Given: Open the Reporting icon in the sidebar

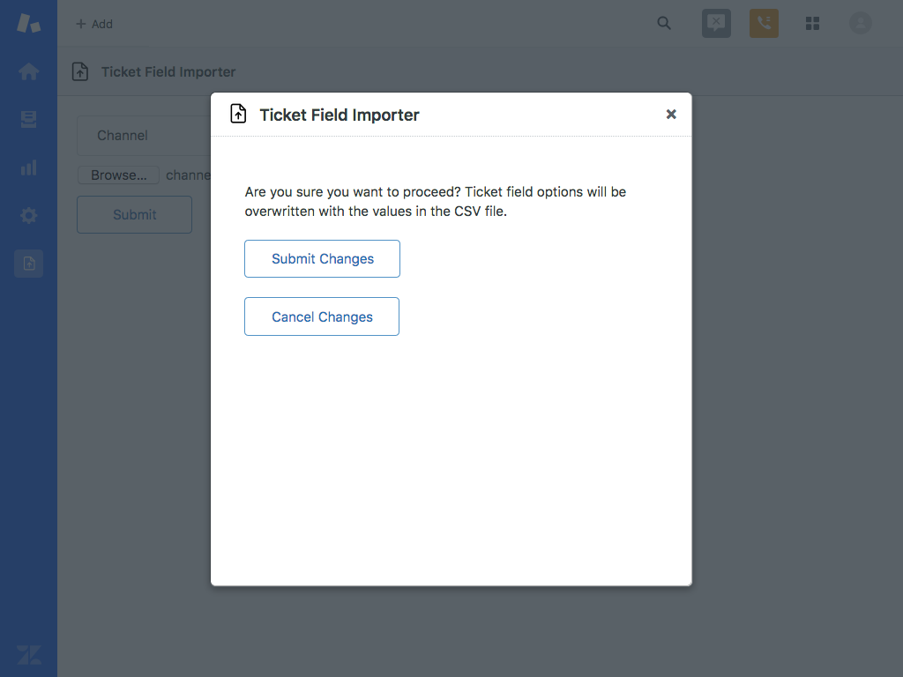Looking at the screenshot, I should [x=28, y=167].
